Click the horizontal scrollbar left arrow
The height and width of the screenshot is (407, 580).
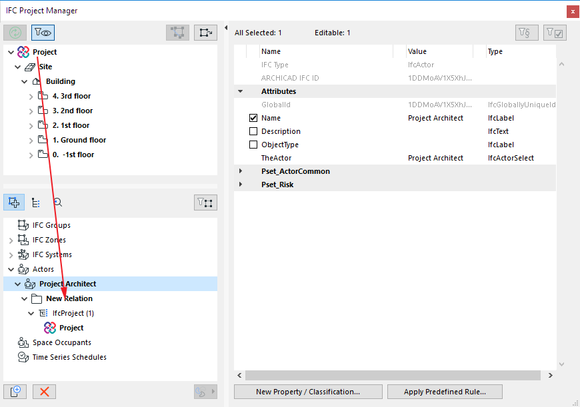pos(240,375)
